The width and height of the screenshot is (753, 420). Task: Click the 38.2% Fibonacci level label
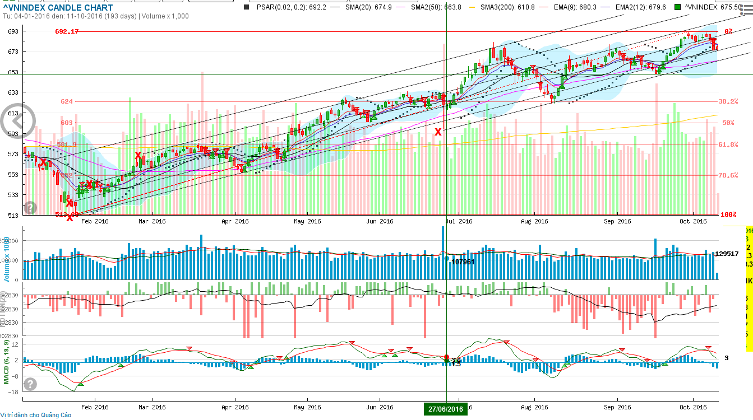pyautogui.click(x=728, y=102)
